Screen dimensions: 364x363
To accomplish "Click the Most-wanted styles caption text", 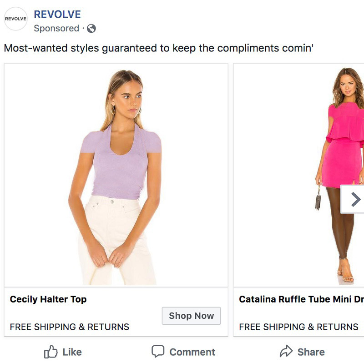I will [159, 48].
